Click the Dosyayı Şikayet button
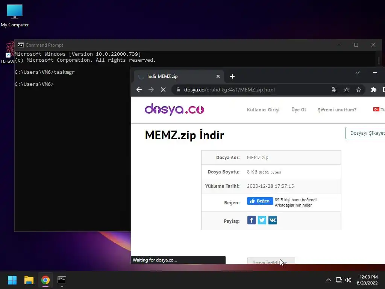 pos(365,133)
